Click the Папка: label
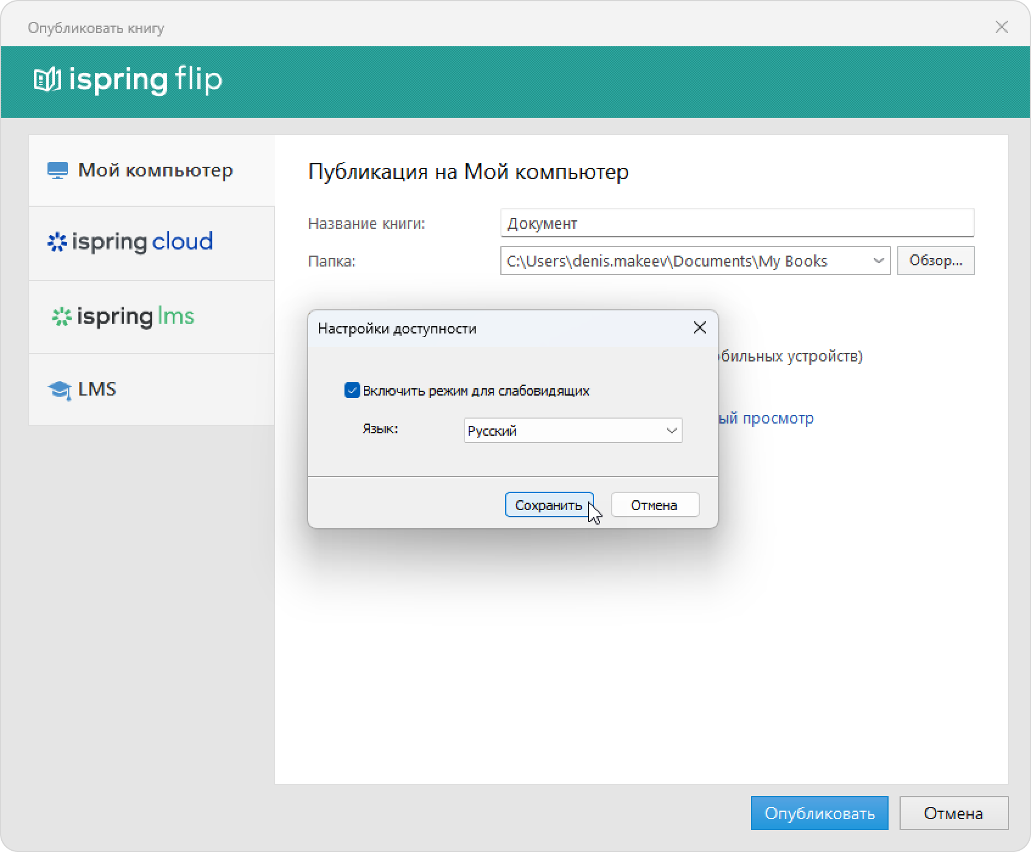 pyautogui.click(x=332, y=261)
